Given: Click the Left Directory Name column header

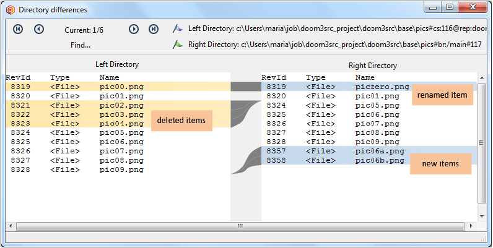Looking at the screenshot, I should point(110,77).
